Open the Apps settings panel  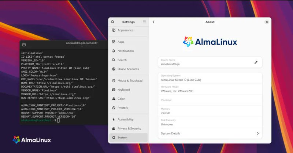(x=121, y=42)
